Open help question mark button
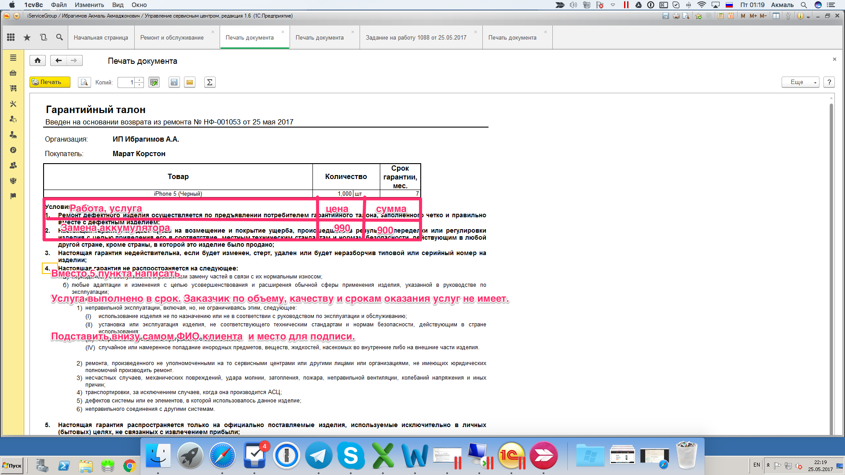The height and width of the screenshot is (475, 845). point(829,82)
